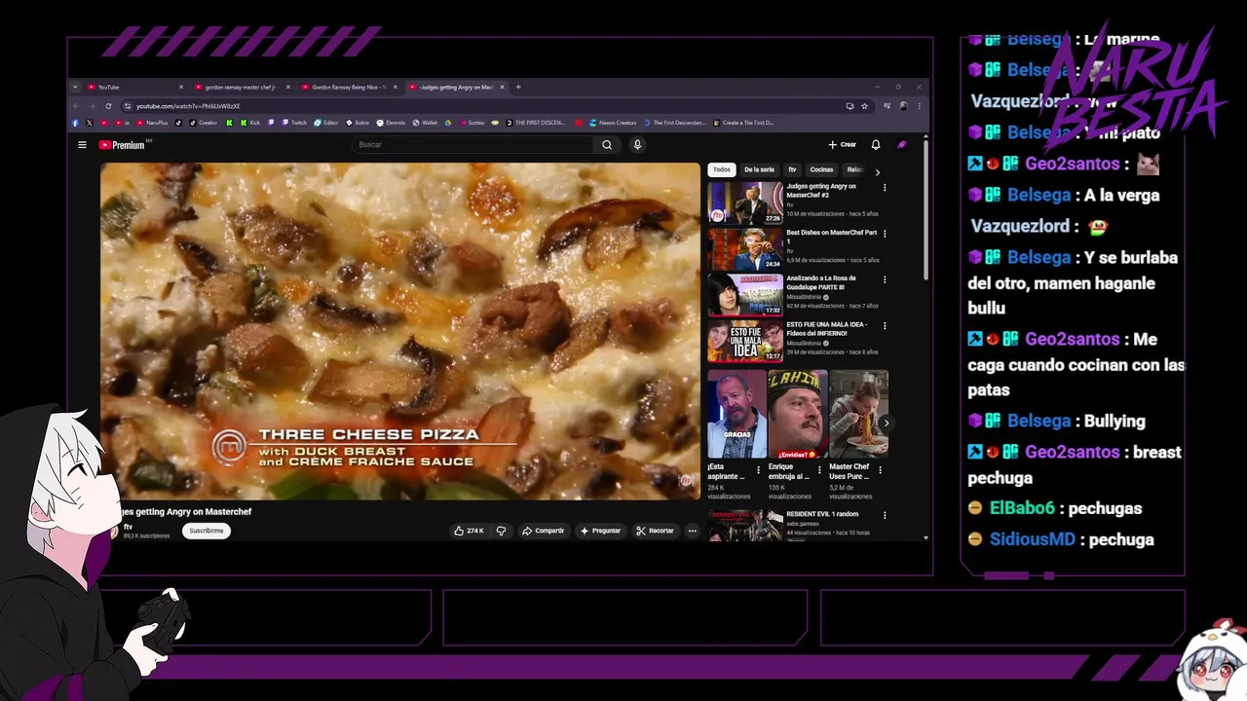Open options for ESTO FUE UNA MALA IDEA
The height and width of the screenshot is (701, 1247).
(x=885, y=325)
